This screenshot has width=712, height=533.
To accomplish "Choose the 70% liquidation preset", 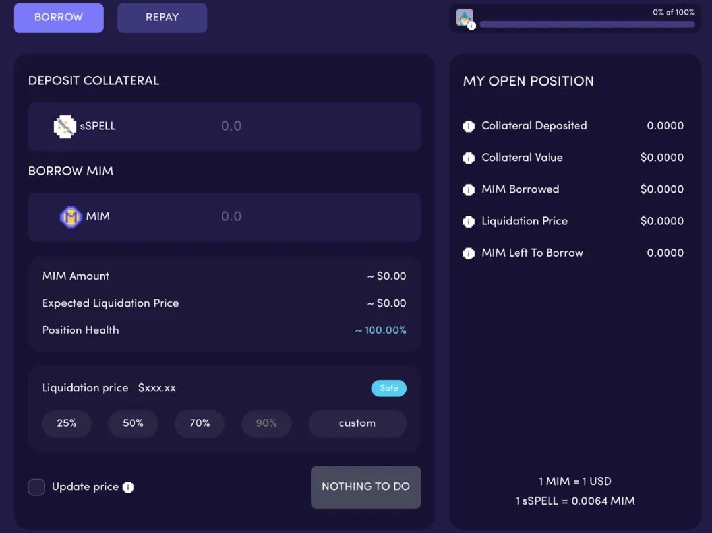I will (200, 423).
